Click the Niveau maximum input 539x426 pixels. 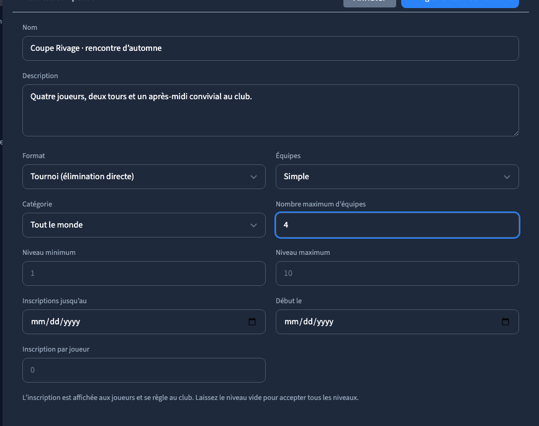click(x=397, y=273)
